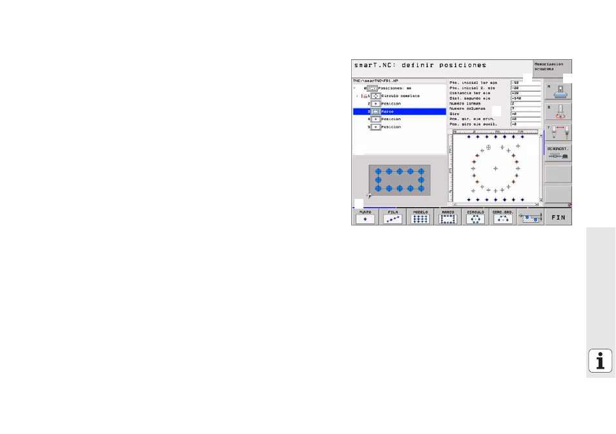Open the M machine functions softkey

(x=559, y=92)
